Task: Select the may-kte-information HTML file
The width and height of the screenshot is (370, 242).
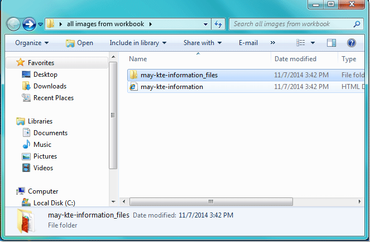Action: tap(171, 87)
